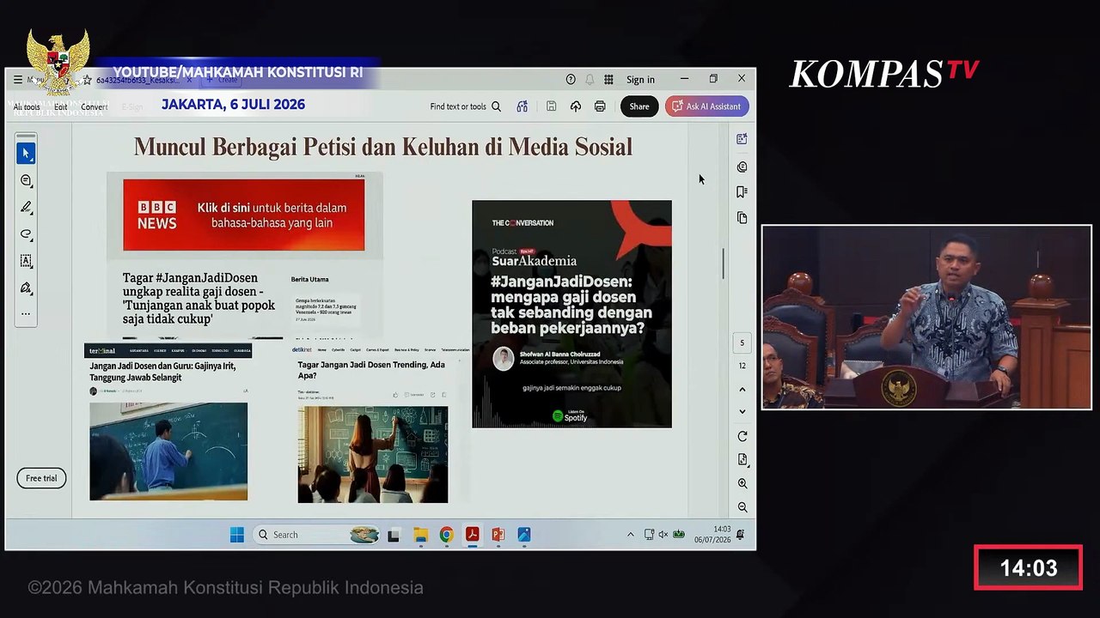This screenshot has width=1100, height=618.
Task: Open the Acrobat hamburger menu
Action: [17, 80]
